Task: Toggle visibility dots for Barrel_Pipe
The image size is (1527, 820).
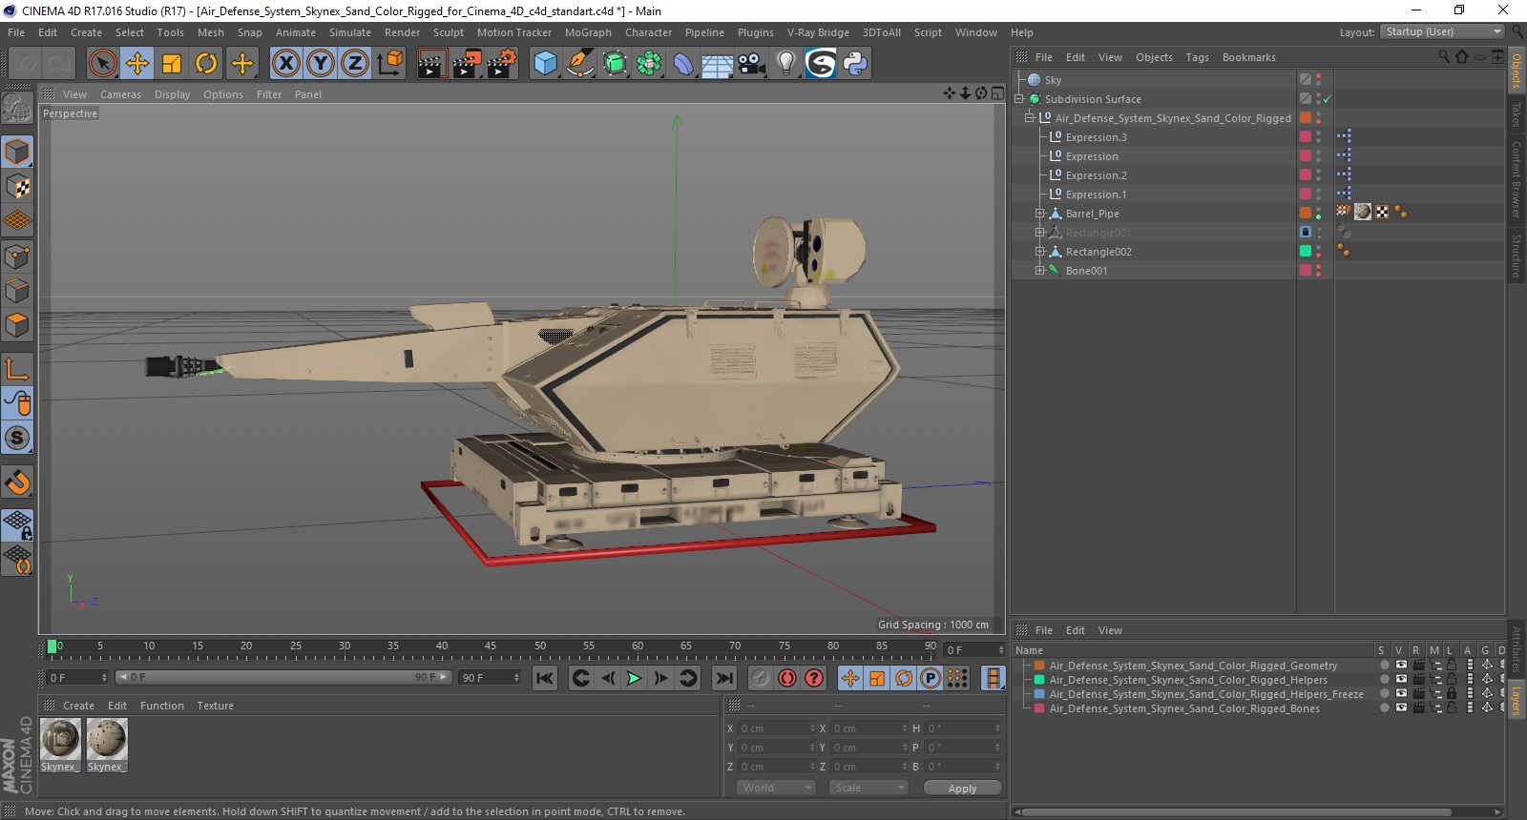Action: coord(1319,214)
